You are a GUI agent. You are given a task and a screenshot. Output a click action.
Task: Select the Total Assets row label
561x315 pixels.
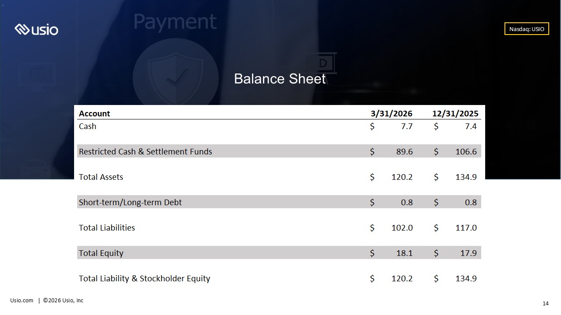(x=101, y=177)
